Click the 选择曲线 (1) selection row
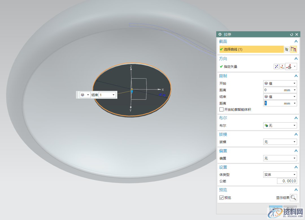This screenshot has height=220, width=305. click(x=251, y=49)
